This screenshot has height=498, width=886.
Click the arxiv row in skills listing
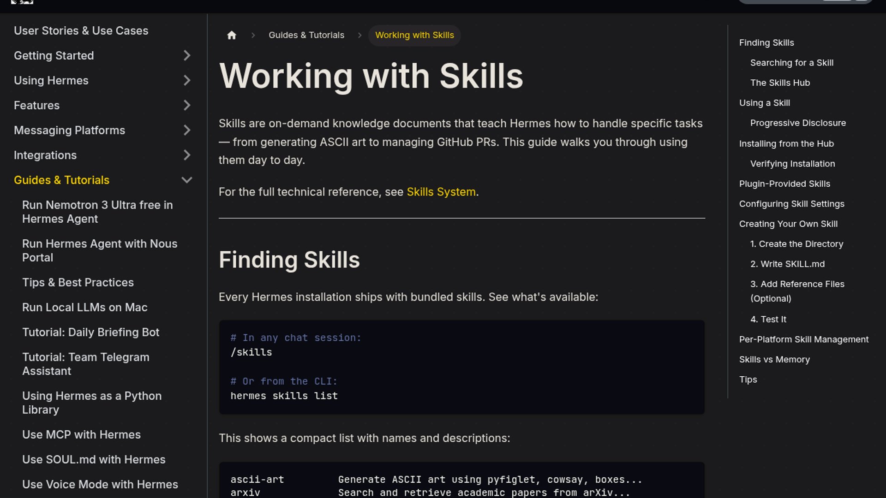(430, 492)
